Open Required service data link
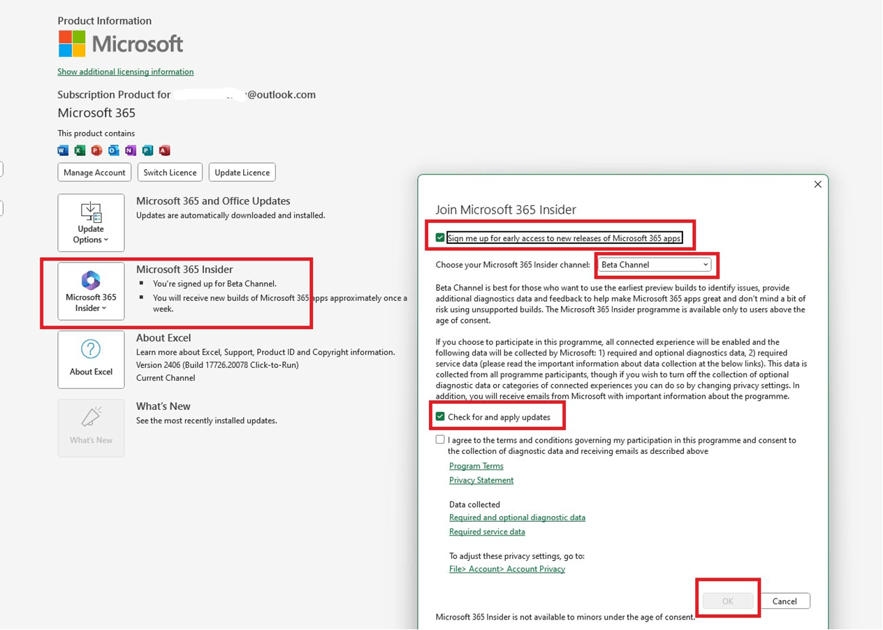883x630 pixels. (x=487, y=532)
